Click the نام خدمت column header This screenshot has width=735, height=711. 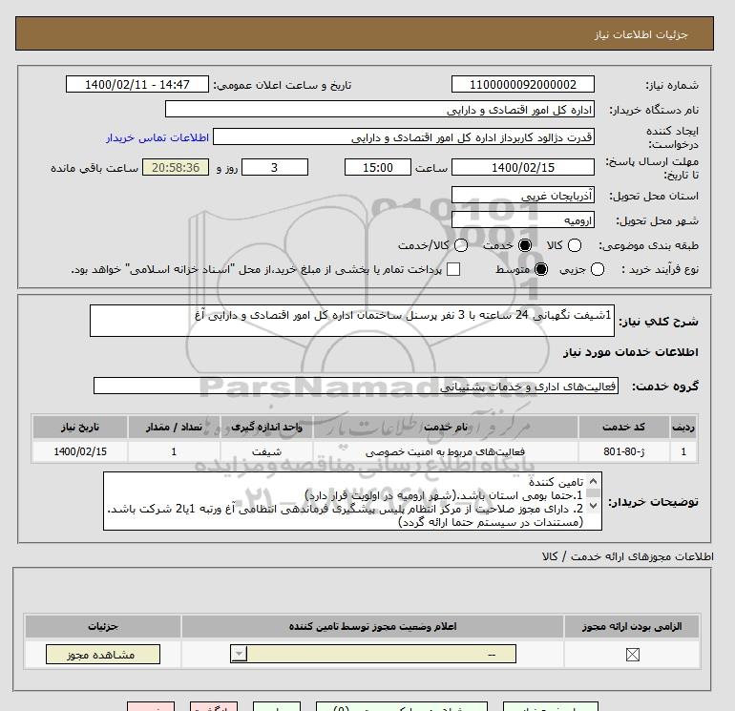pos(446,427)
